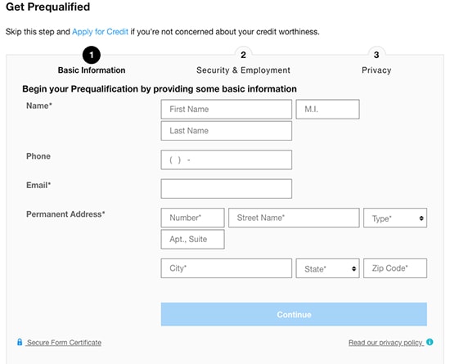
Task: Open the State dropdown
Action: [327, 268]
